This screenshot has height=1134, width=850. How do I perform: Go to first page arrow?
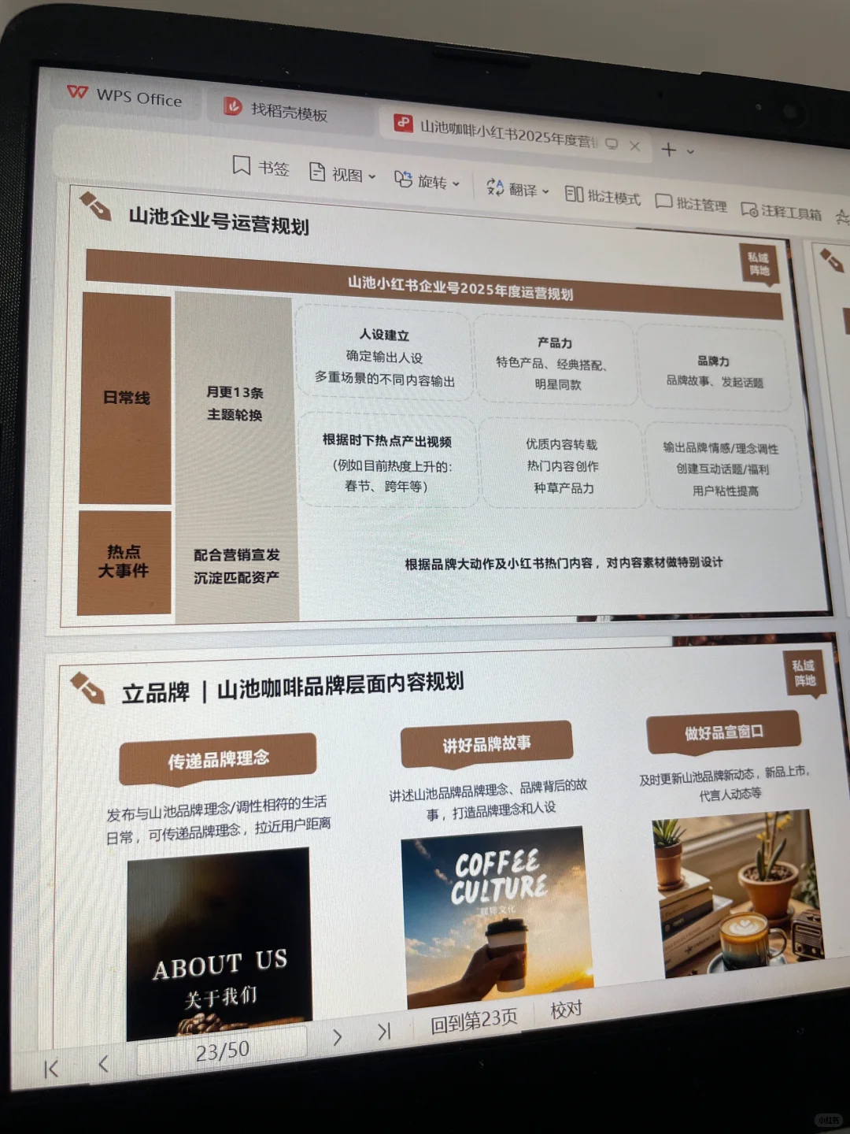[x=51, y=1069]
